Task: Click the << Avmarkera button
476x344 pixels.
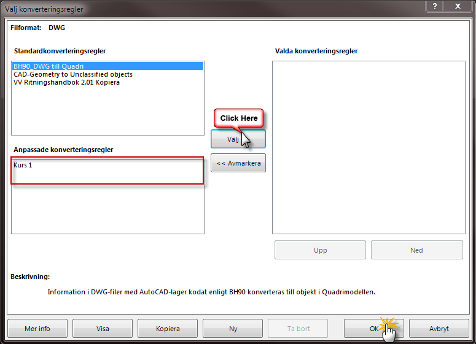Action: 238,163
